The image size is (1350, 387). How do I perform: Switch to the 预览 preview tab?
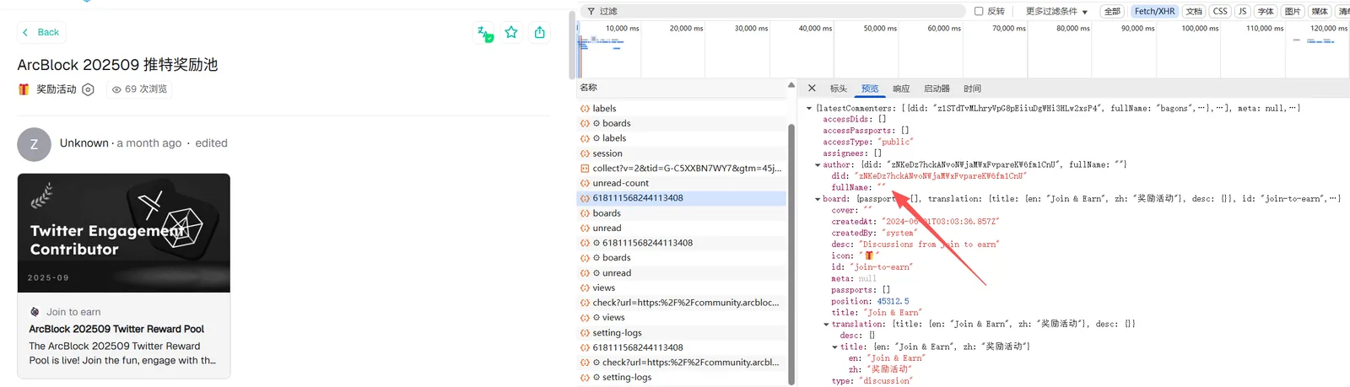[x=870, y=89]
